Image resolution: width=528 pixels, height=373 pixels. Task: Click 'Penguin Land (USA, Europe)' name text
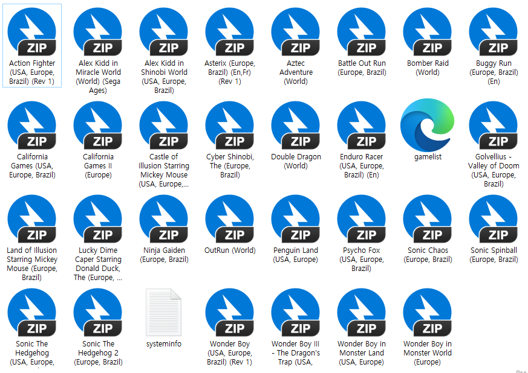[296, 255]
